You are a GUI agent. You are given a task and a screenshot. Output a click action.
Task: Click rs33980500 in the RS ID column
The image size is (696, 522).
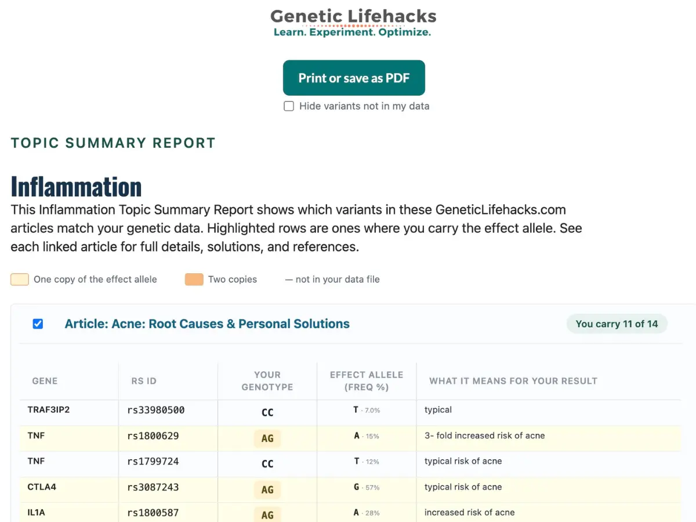coord(156,410)
